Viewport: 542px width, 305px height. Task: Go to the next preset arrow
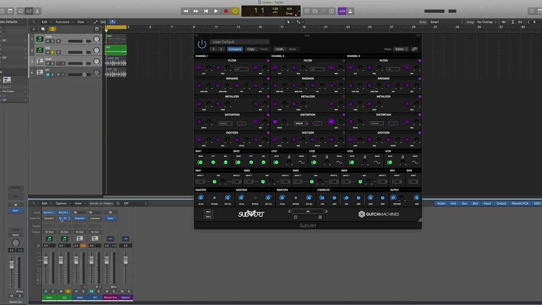click(x=221, y=49)
